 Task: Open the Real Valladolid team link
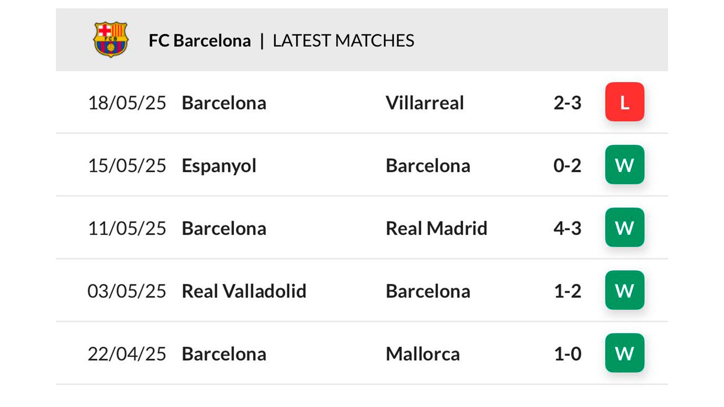pos(244,291)
